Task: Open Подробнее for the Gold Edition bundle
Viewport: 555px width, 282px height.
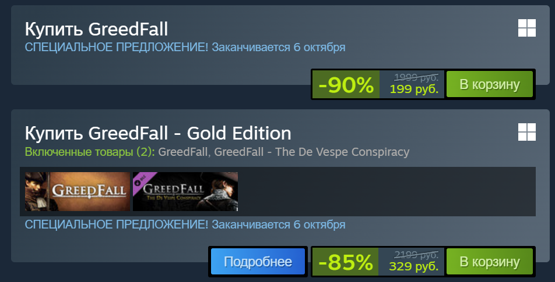Action: pyautogui.click(x=258, y=262)
